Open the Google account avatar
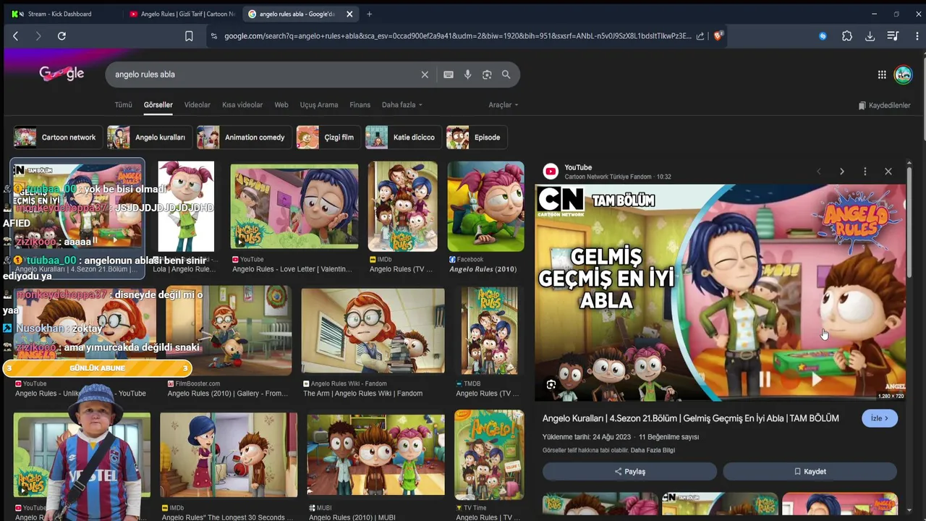This screenshot has height=521, width=926. 903,75
